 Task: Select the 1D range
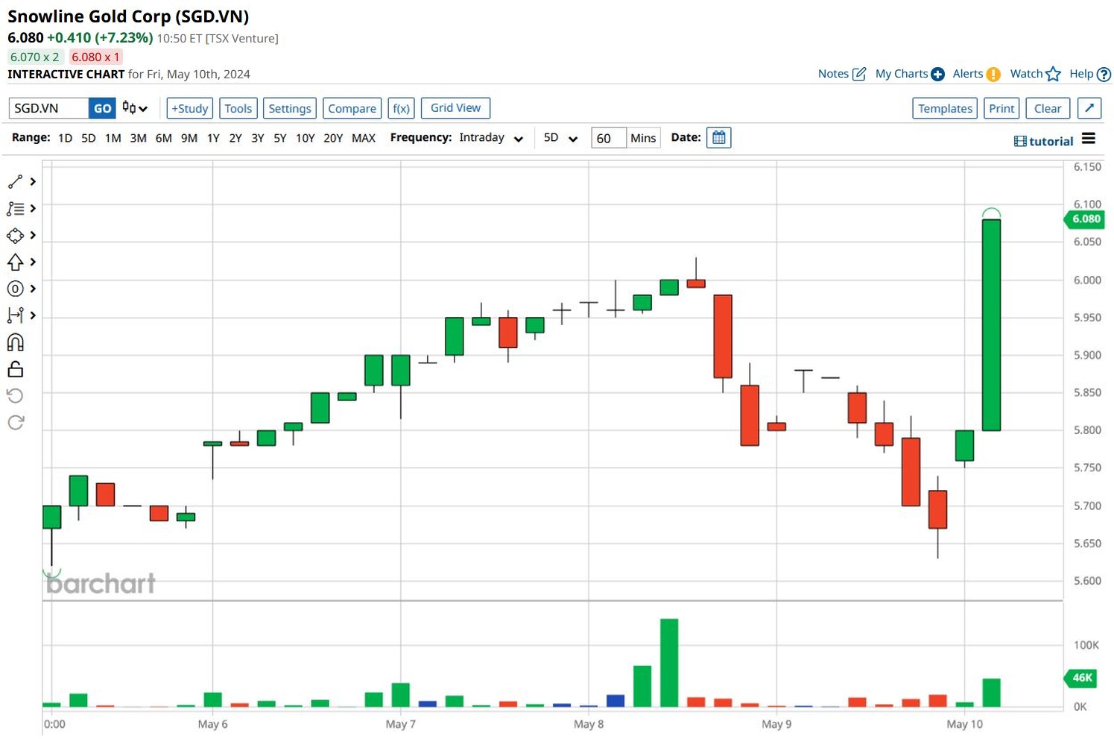[65, 138]
